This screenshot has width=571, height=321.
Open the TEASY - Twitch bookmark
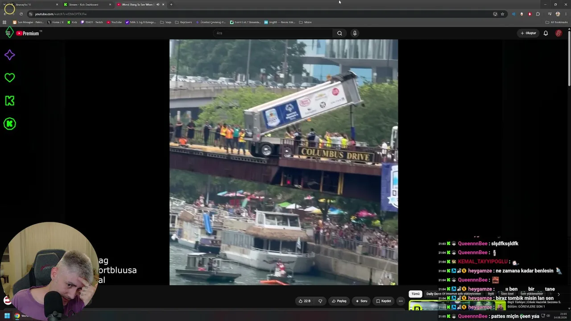[92, 22]
